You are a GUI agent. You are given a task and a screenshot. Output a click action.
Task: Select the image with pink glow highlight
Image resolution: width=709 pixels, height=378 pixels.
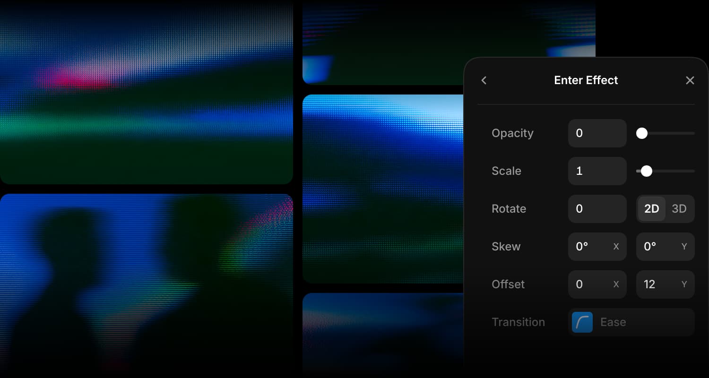point(147,92)
